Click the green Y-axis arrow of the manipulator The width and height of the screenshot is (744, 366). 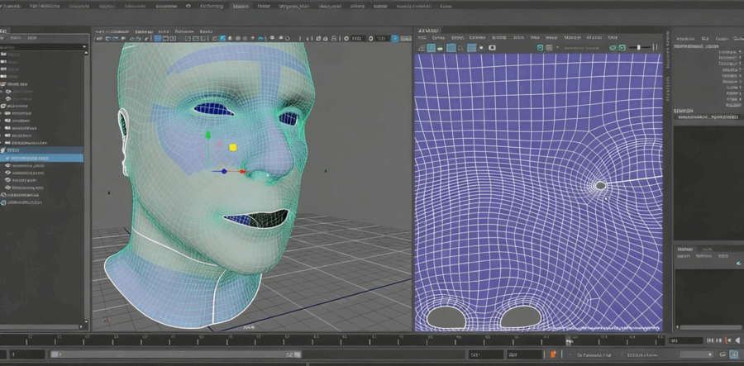click(x=208, y=135)
